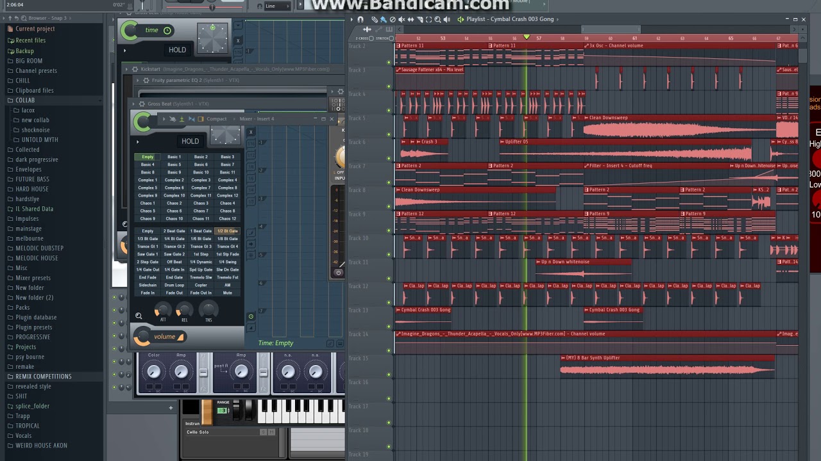Image resolution: width=821 pixels, height=461 pixels.
Task: Activate the Zoom tool in playlist toolbar
Action: [x=437, y=19]
